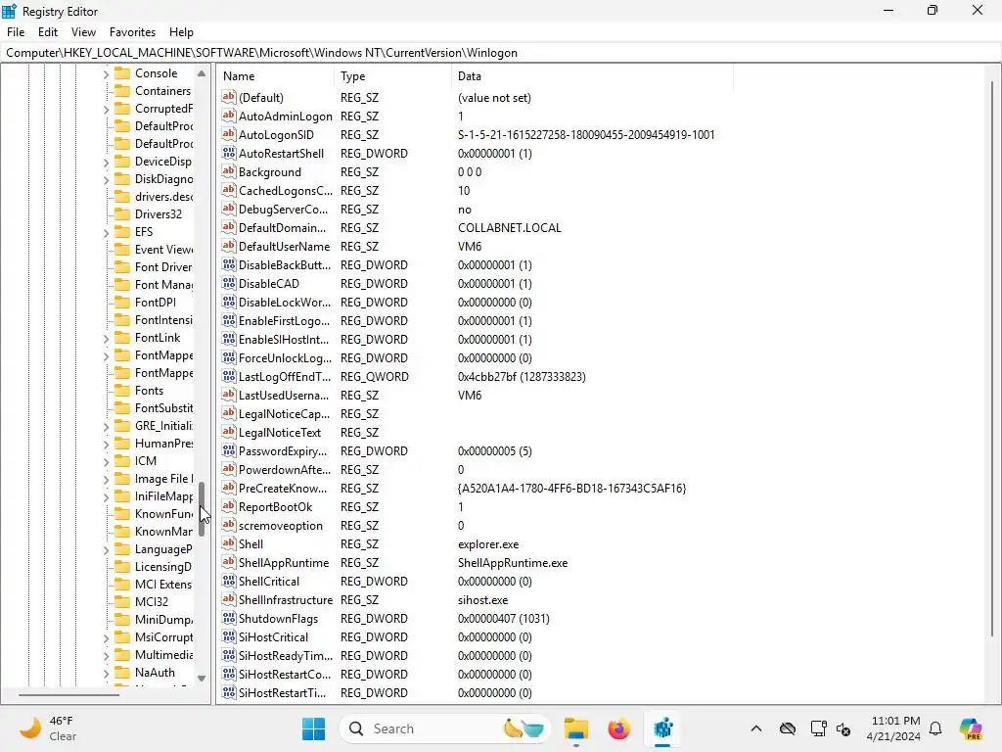
Task: Open the clock and date flyout
Action: (x=893, y=728)
